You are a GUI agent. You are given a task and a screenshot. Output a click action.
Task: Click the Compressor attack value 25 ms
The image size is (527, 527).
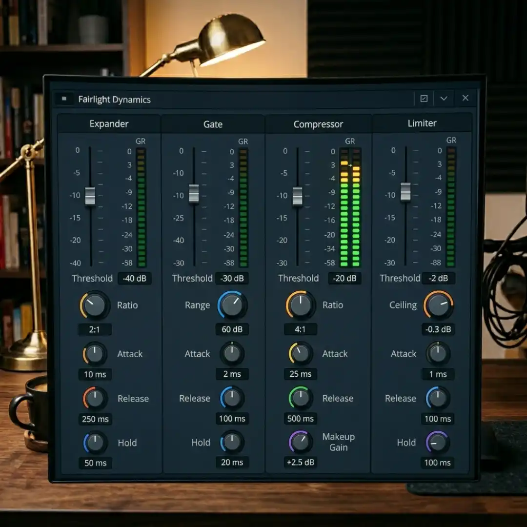pyautogui.click(x=301, y=374)
